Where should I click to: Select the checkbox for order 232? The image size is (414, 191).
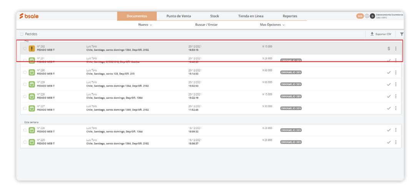click(25, 48)
